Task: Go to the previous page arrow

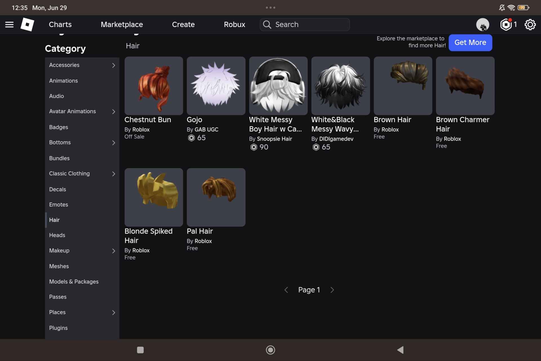Action: pos(286,290)
